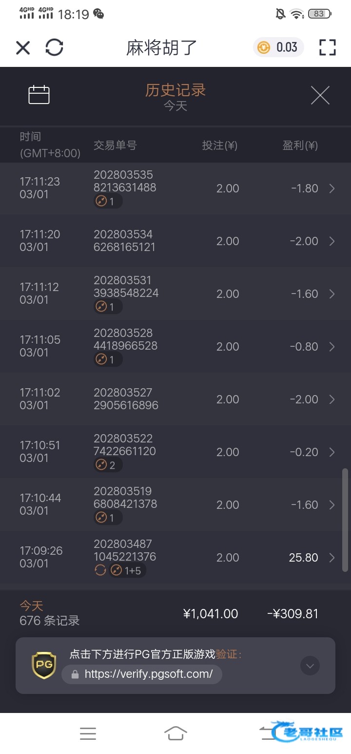Tap the gold coin balance icon
This screenshot has width=351, height=754.
pyautogui.click(x=264, y=47)
